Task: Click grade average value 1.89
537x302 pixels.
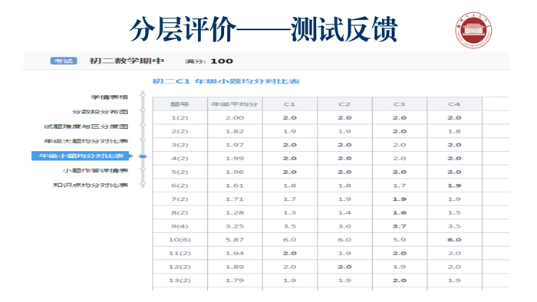Action: [235, 267]
